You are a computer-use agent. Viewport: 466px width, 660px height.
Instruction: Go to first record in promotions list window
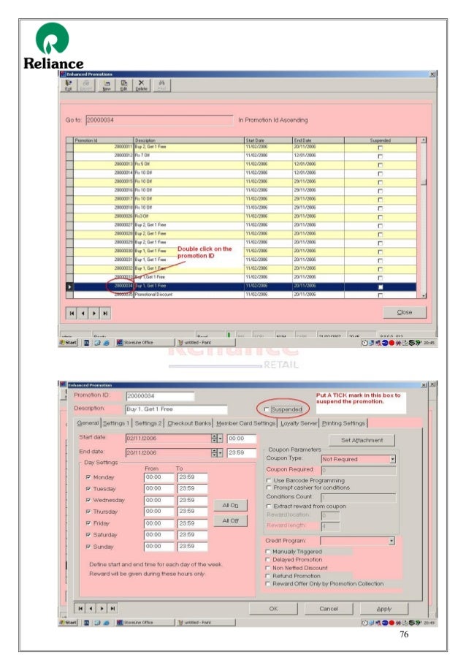click(x=72, y=313)
